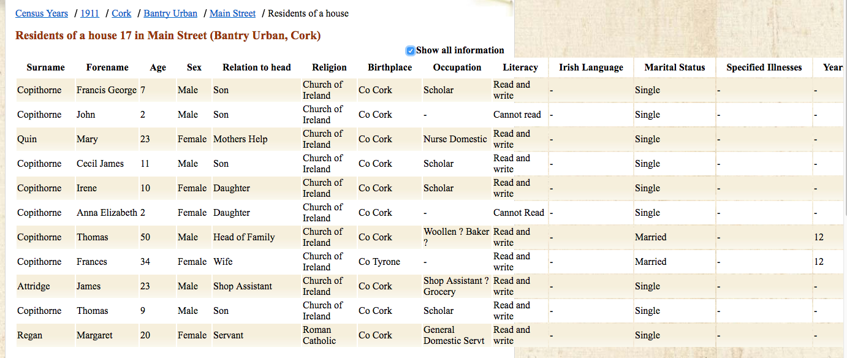Screen dimensions: 847x358
Task: Click the Age column header
Action: point(158,67)
